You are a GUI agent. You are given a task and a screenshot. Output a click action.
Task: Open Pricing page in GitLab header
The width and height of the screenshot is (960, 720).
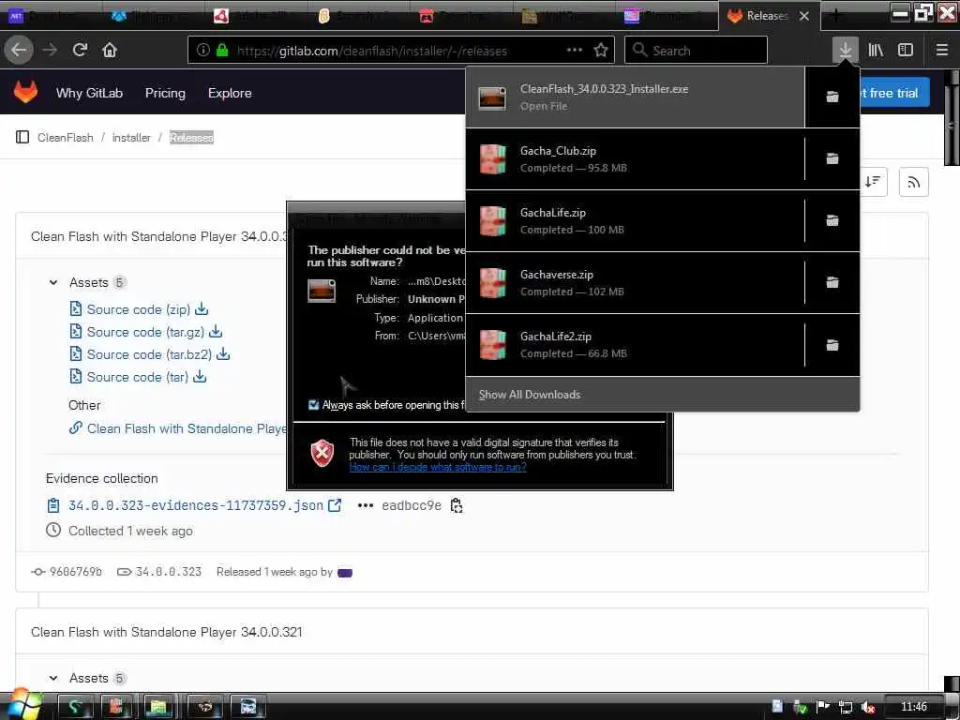pos(165,93)
